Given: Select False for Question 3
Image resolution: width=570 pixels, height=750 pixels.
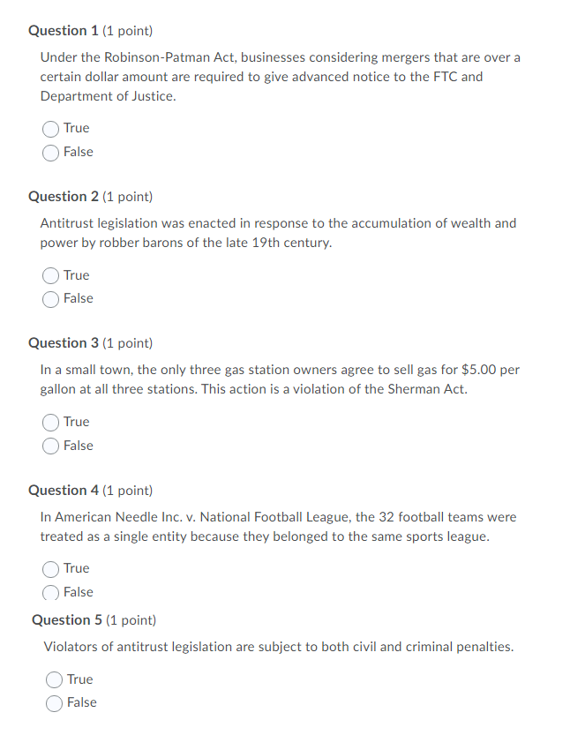Looking at the screenshot, I should point(51,446).
